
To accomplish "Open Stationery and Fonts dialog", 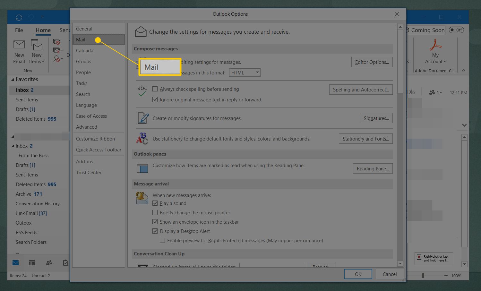I will (365, 139).
